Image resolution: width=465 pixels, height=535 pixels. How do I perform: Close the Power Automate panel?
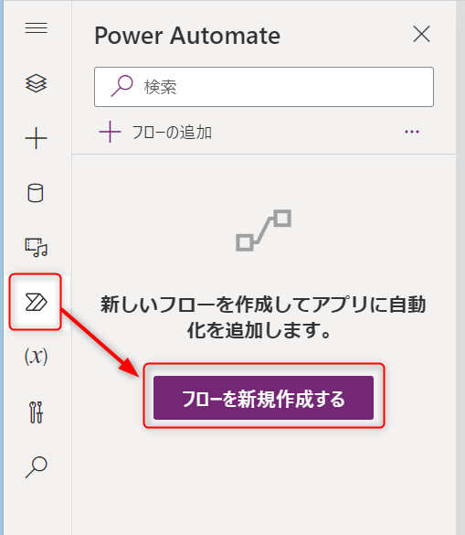(421, 34)
